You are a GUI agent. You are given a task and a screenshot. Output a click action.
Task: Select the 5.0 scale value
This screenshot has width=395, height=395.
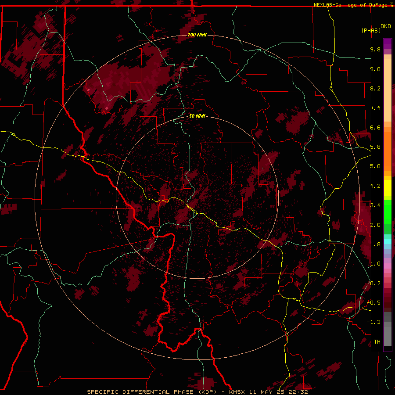click(x=375, y=166)
